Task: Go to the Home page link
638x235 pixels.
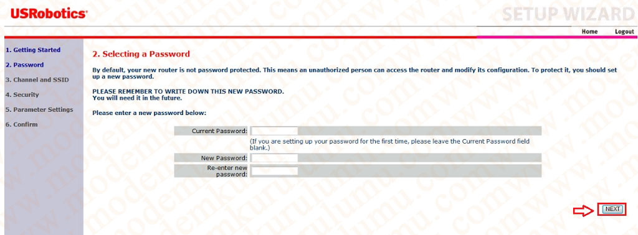Action: pyautogui.click(x=589, y=32)
